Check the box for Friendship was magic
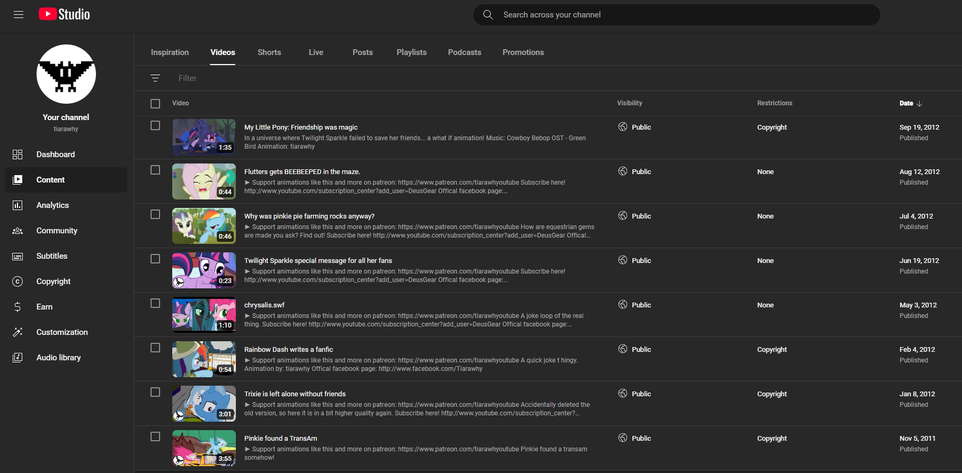This screenshot has width=962, height=473. tap(155, 125)
